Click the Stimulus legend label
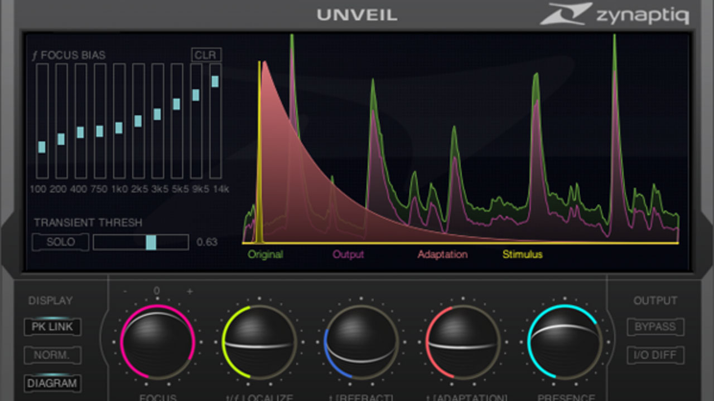Screen dimensions: 714x401 click(522, 255)
